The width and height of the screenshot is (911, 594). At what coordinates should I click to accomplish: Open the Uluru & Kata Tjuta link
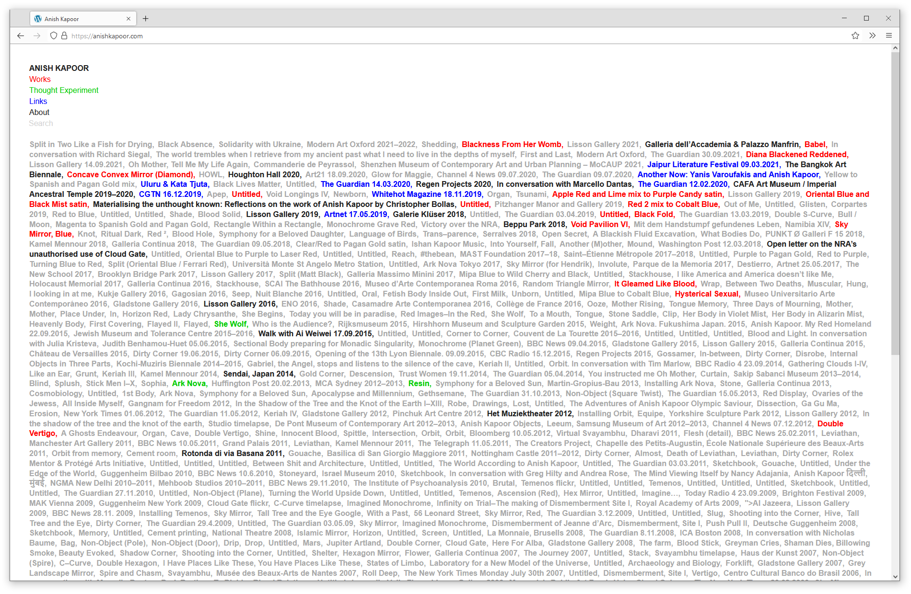click(175, 184)
